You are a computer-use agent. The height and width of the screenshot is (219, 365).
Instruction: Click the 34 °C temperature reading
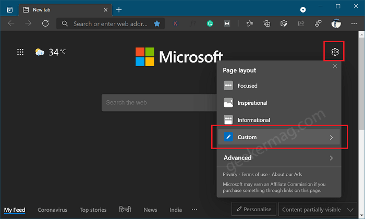(x=57, y=52)
